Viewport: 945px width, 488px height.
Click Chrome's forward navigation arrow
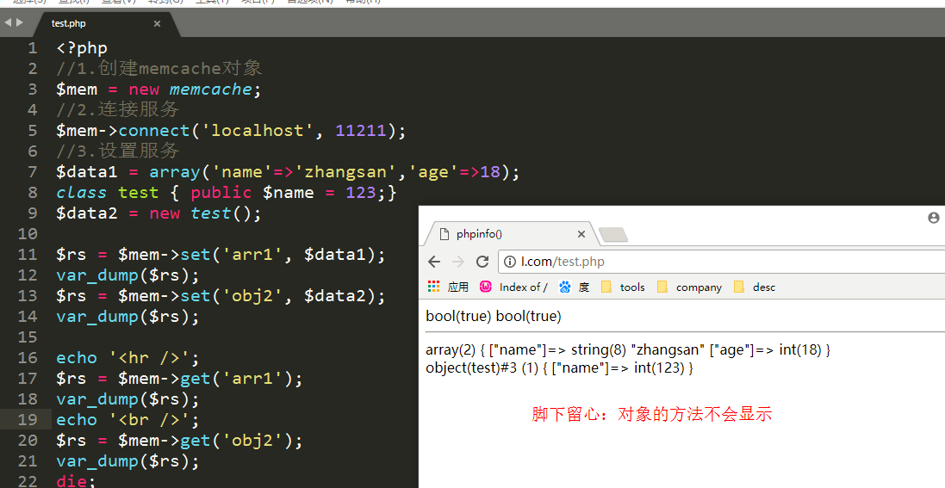(x=458, y=262)
